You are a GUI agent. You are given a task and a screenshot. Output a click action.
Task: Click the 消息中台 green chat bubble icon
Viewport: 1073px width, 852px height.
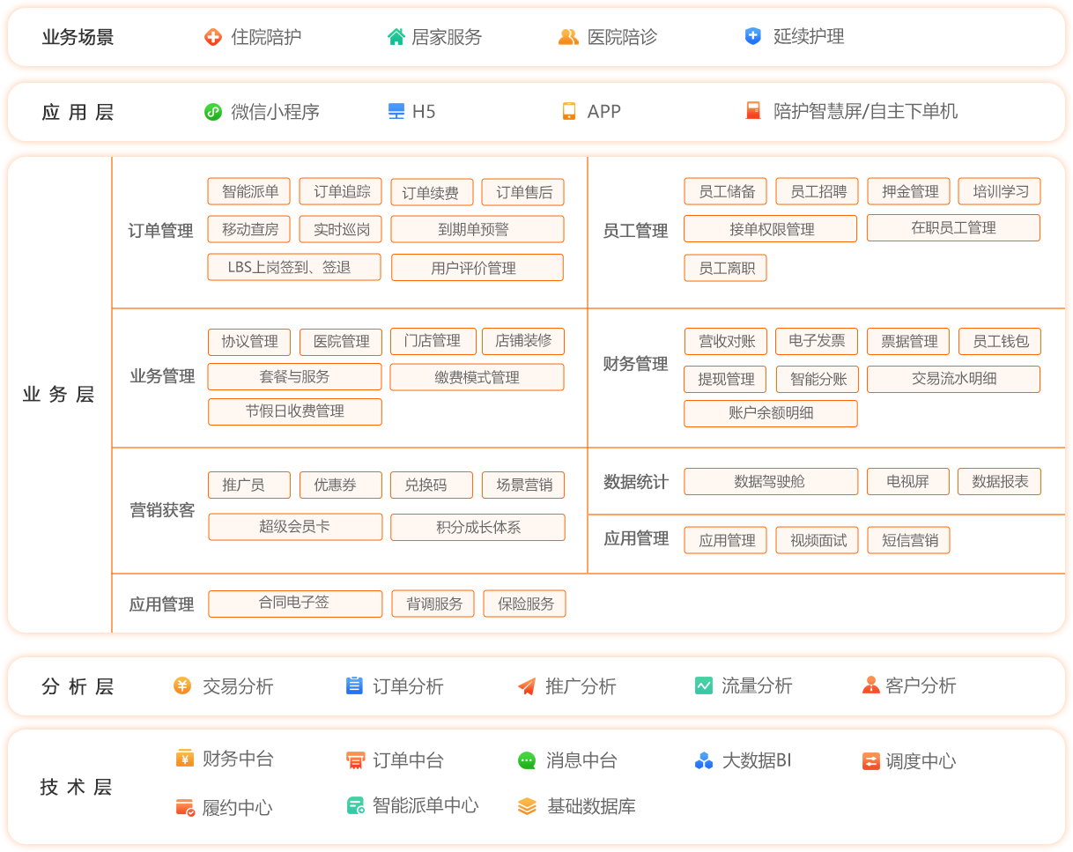coord(527,760)
